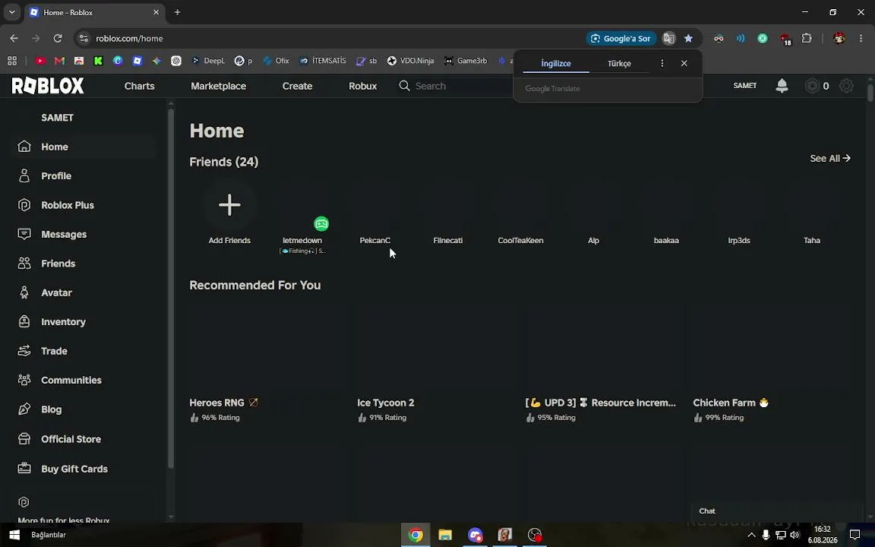Image resolution: width=875 pixels, height=547 pixels.
Task: Click Google'a Sor button
Action: click(621, 39)
